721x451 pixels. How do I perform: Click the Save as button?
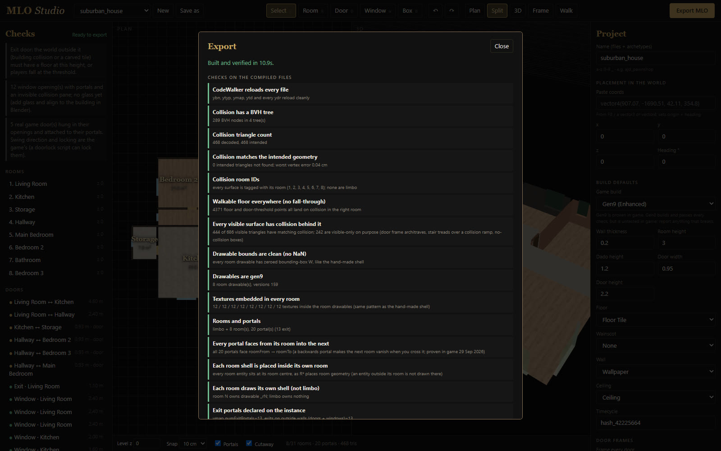click(x=189, y=11)
